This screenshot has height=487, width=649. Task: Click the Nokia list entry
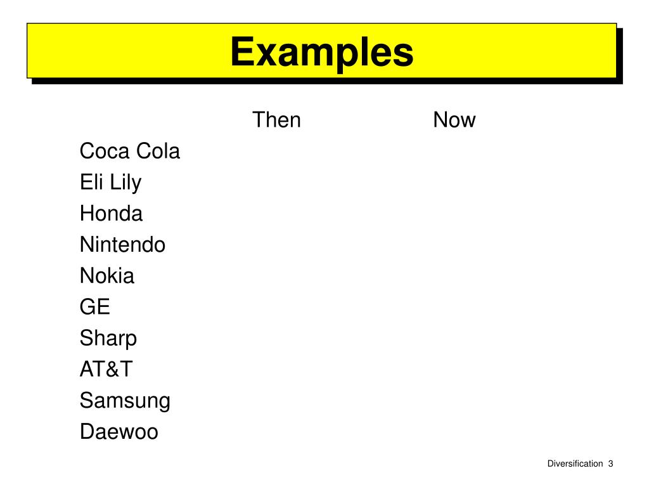point(106,275)
